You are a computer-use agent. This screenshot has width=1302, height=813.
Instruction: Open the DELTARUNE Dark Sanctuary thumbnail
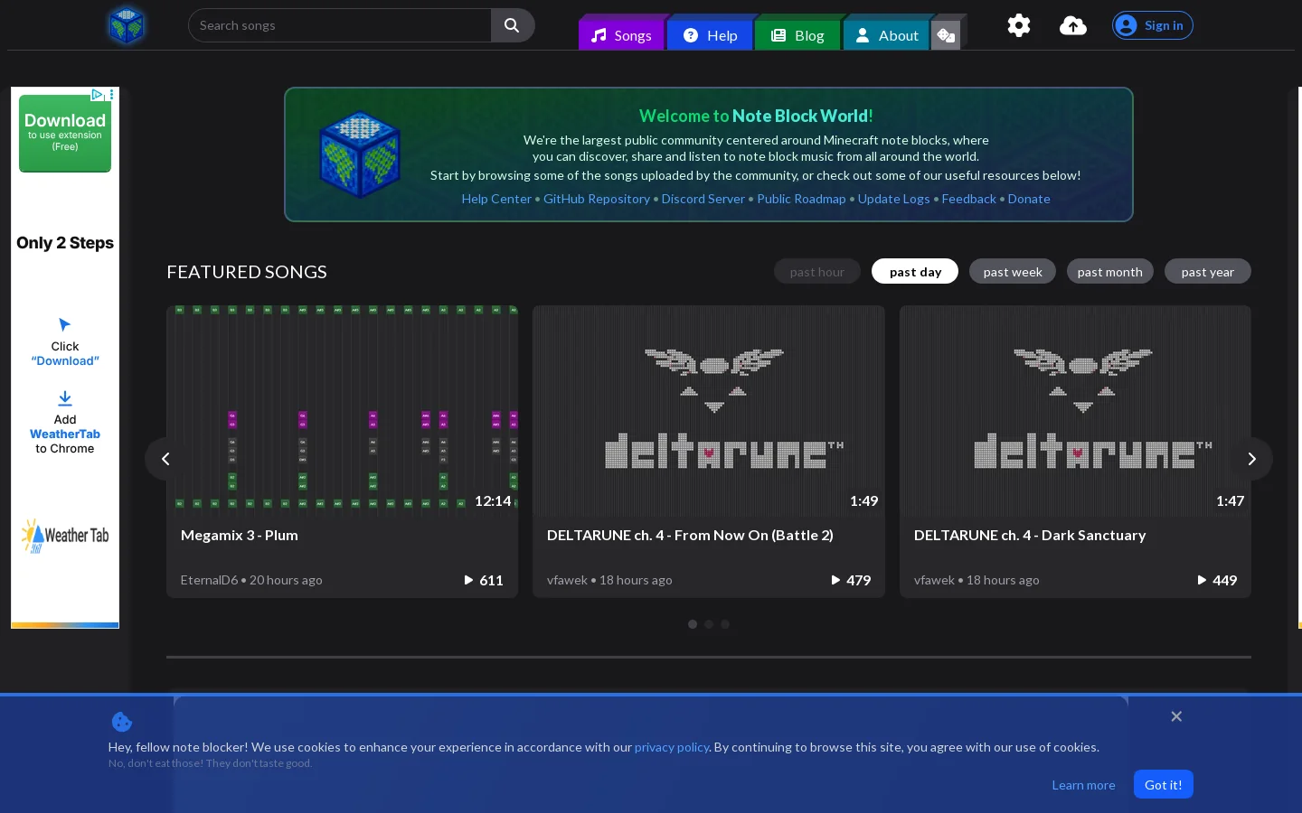tap(1075, 411)
